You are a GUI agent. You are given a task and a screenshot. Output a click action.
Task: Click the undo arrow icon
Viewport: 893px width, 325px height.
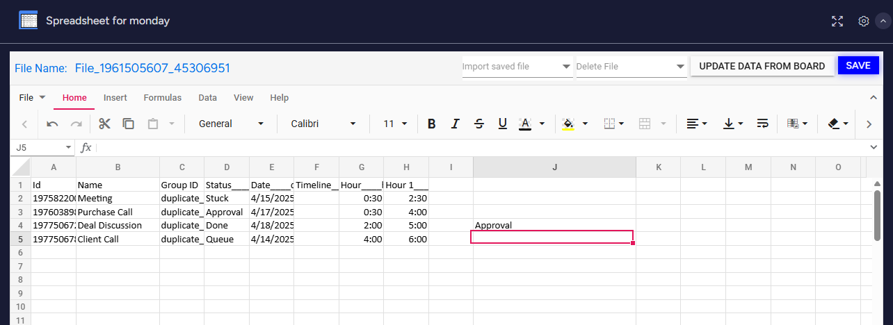pos(52,124)
